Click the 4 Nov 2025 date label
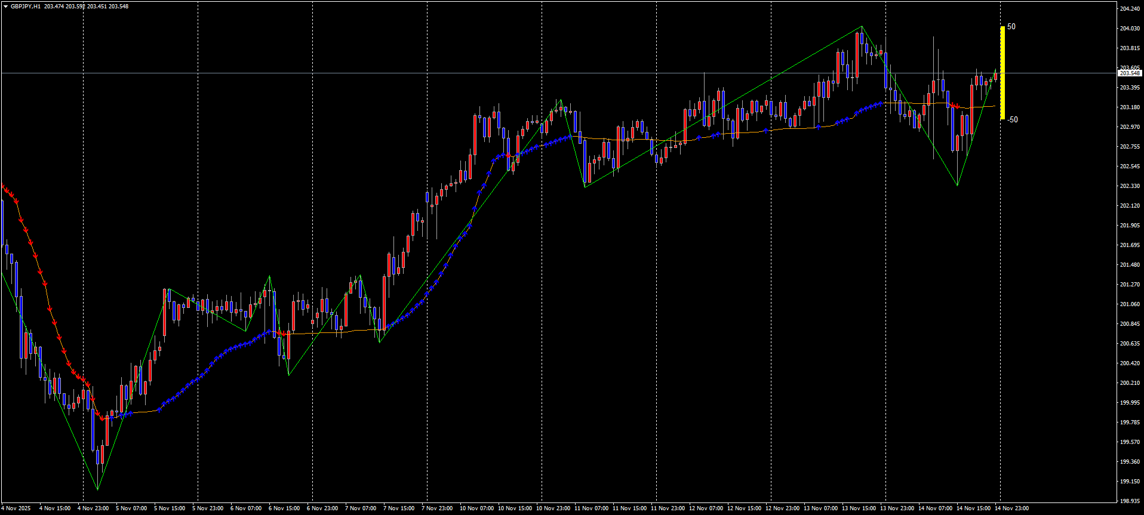Image resolution: width=1144 pixels, height=515 pixels. click(x=16, y=508)
